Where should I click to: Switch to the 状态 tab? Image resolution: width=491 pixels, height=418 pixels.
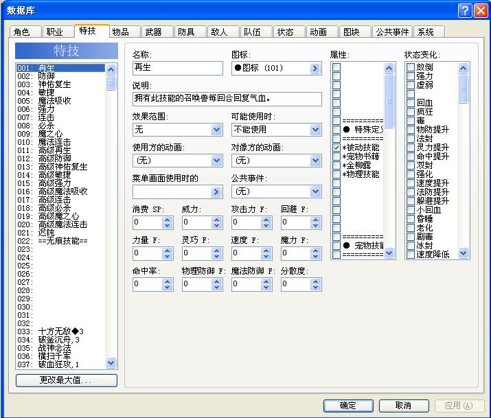(x=289, y=32)
